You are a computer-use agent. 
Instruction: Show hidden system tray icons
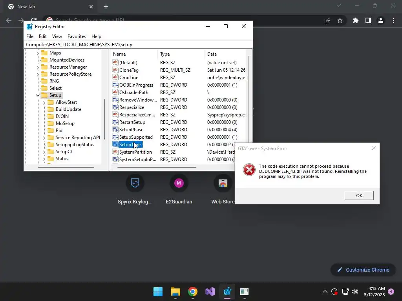pos(325,292)
